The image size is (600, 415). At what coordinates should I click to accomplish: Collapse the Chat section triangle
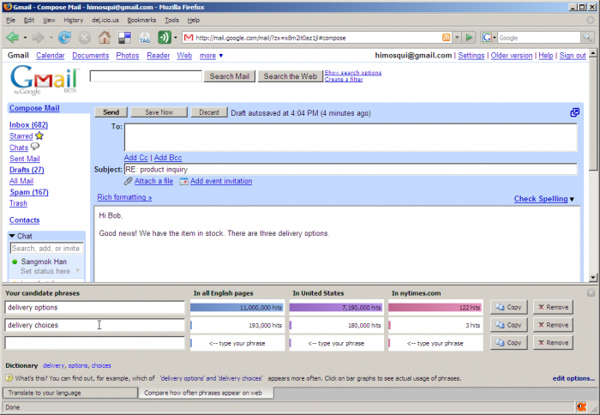12,236
